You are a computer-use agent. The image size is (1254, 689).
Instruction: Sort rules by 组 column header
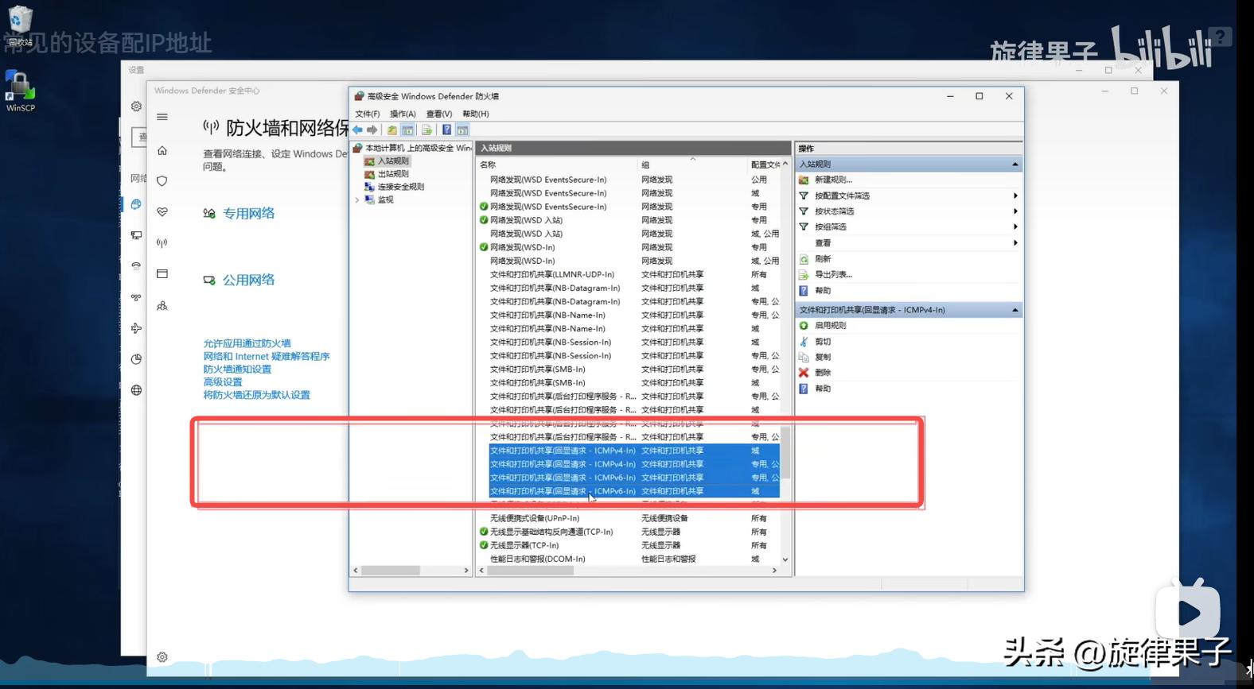pyautogui.click(x=692, y=165)
